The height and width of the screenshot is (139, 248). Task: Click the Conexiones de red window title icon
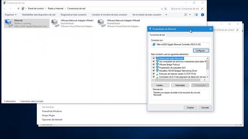4,3
